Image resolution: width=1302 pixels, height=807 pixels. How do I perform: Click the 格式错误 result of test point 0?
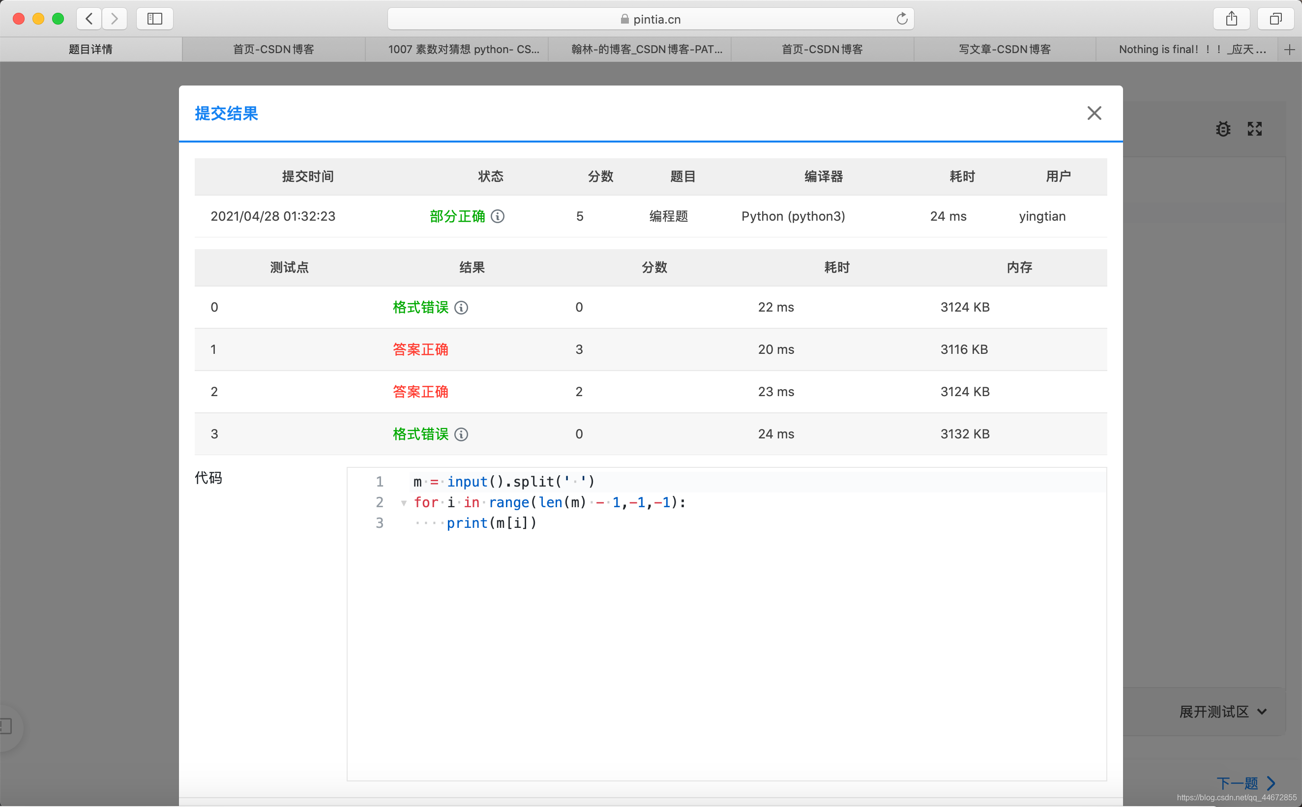point(421,308)
